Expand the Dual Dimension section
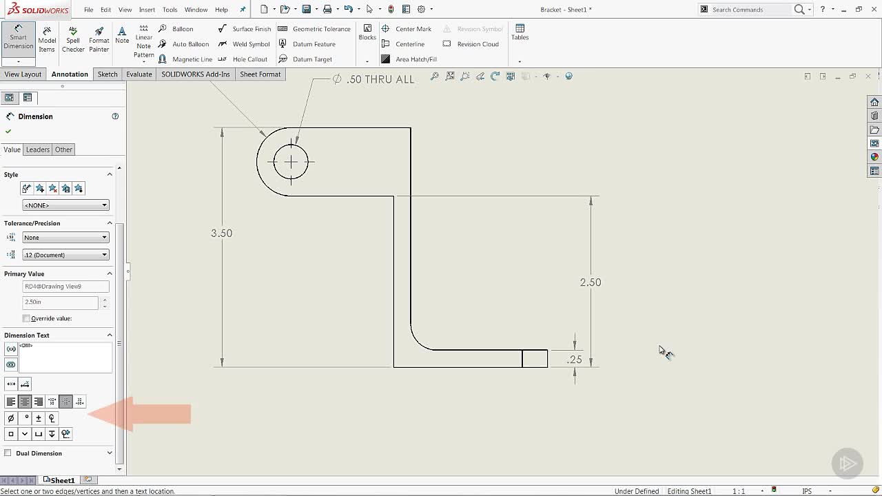Image resolution: width=882 pixels, height=496 pixels. [110, 453]
